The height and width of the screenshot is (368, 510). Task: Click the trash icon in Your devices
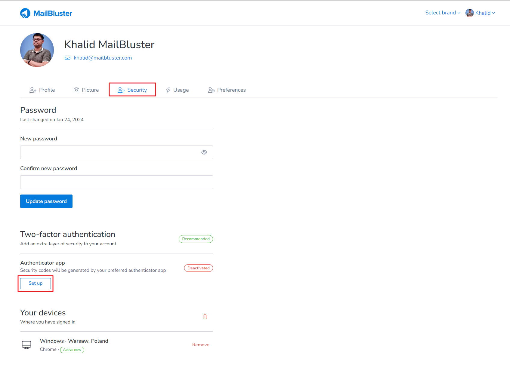pos(205,317)
